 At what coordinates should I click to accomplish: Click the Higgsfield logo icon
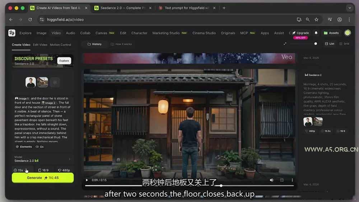tap(12, 33)
